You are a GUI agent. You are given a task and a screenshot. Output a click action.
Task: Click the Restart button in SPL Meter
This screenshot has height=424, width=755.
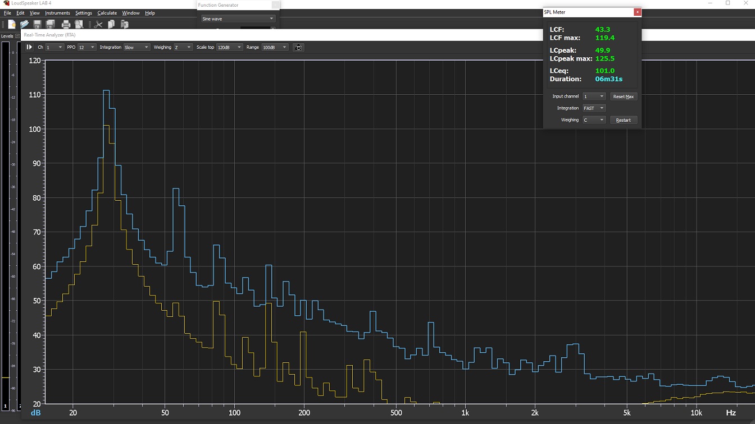pyautogui.click(x=624, y=120)
